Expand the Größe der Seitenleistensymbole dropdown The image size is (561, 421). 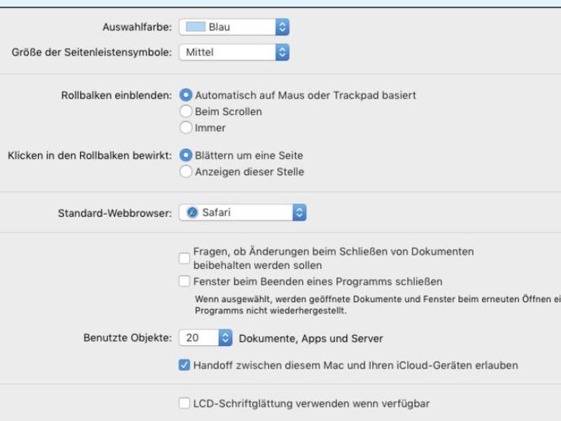click(283, 52)
